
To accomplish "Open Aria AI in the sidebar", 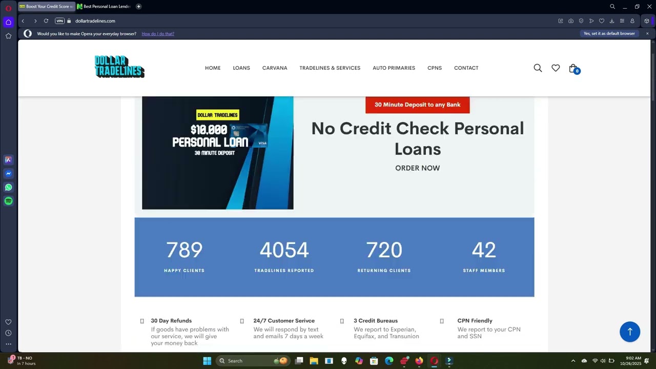I will [8, 160].
